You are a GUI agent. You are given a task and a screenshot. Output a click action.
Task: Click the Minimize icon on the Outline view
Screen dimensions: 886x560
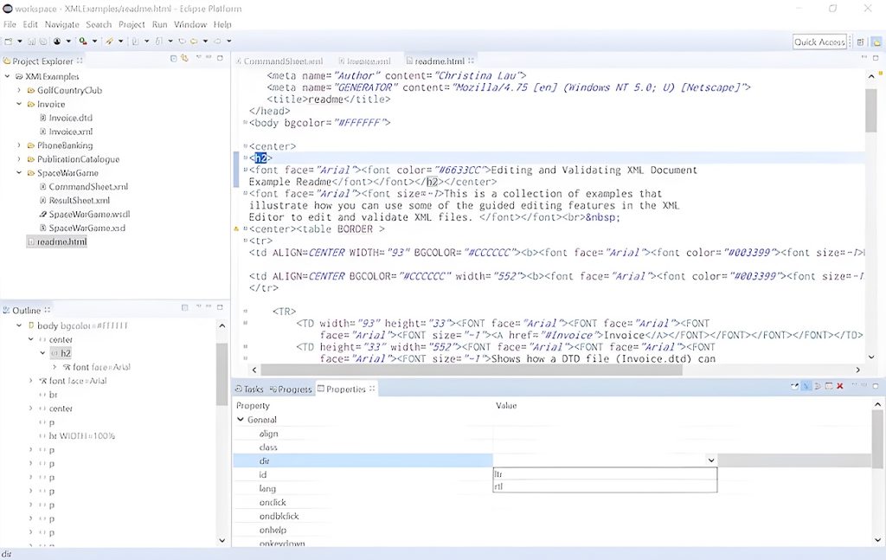[x=209, y=307]
